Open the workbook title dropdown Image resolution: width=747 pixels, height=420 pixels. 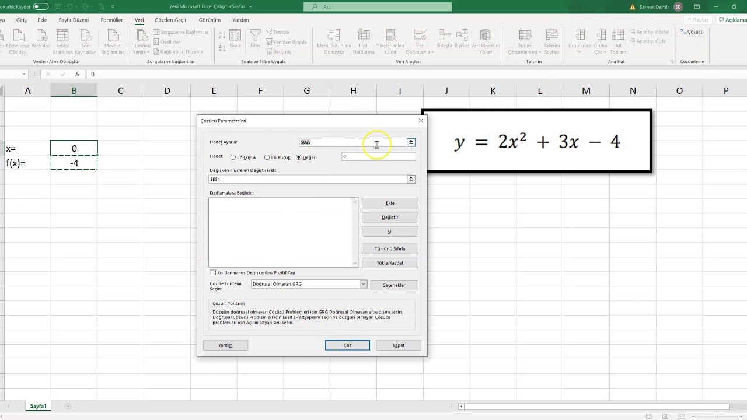[250, 6]
